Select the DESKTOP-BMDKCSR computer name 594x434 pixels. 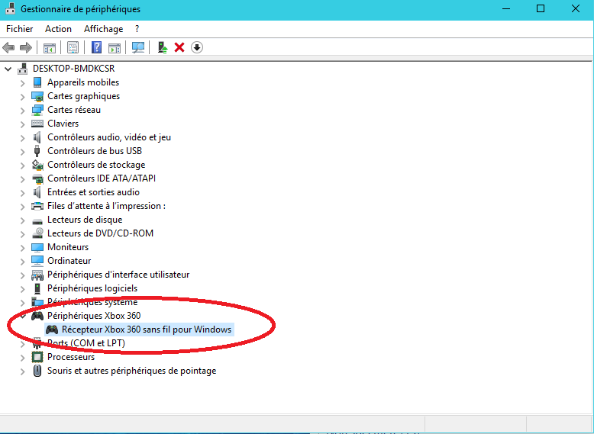pyautogui.click(x=73, y=69)
